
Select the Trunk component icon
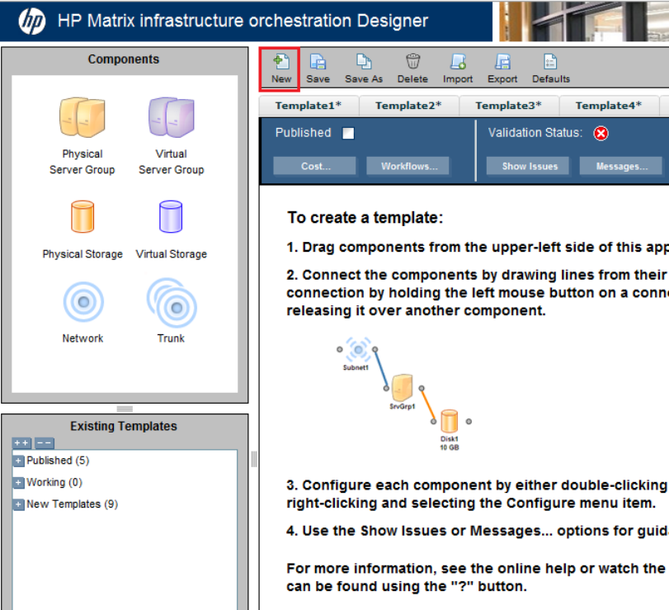(171, 302)
